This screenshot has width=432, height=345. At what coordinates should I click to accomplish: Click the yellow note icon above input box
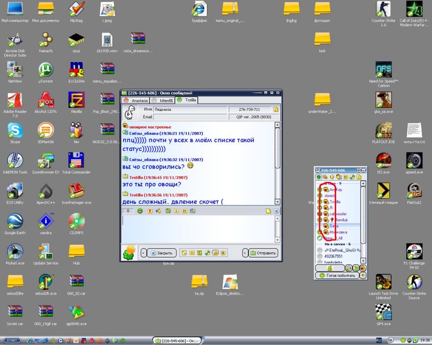point(269,211)
